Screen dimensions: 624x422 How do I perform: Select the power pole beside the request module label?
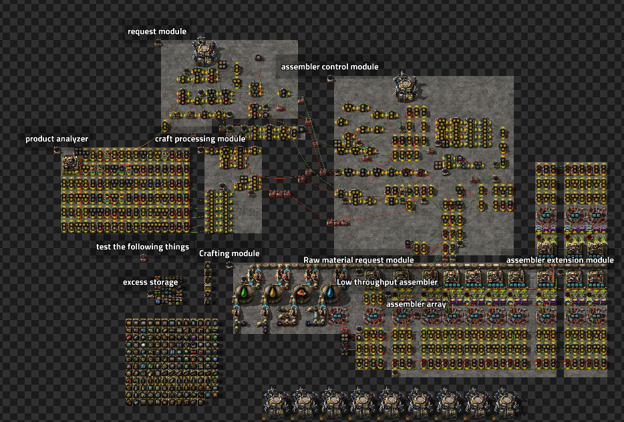(x=158, y=43)
